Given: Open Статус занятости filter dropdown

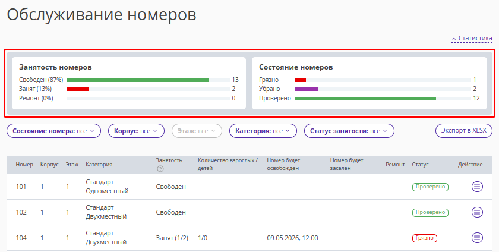Looking at the screenshot, I should point(349,131).
